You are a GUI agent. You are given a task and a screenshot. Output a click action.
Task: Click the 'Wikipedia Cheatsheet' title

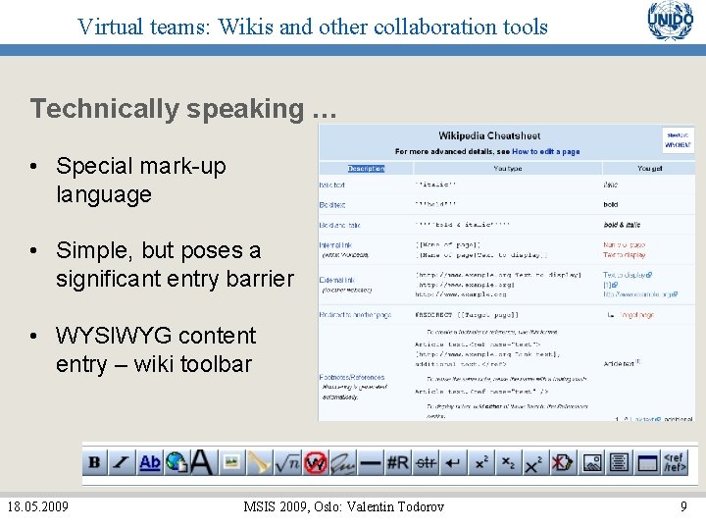click(489, 135)
